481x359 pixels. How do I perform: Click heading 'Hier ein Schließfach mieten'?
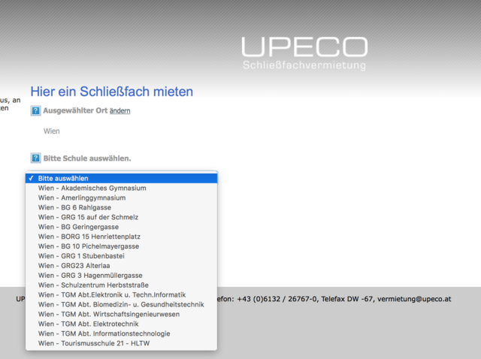(x=112, y=92)
